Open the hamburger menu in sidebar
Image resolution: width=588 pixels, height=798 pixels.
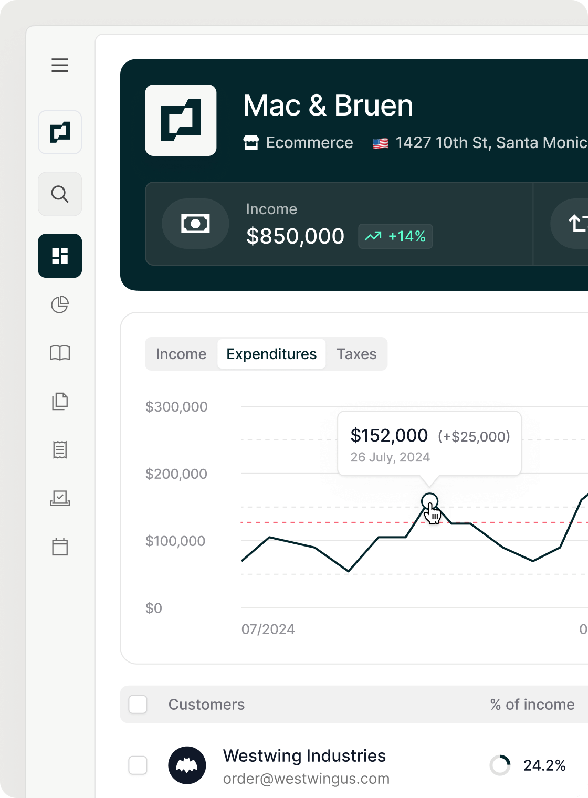[x=60, y=65]
